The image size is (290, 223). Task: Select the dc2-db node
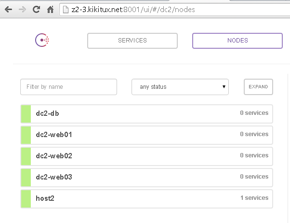146,114
